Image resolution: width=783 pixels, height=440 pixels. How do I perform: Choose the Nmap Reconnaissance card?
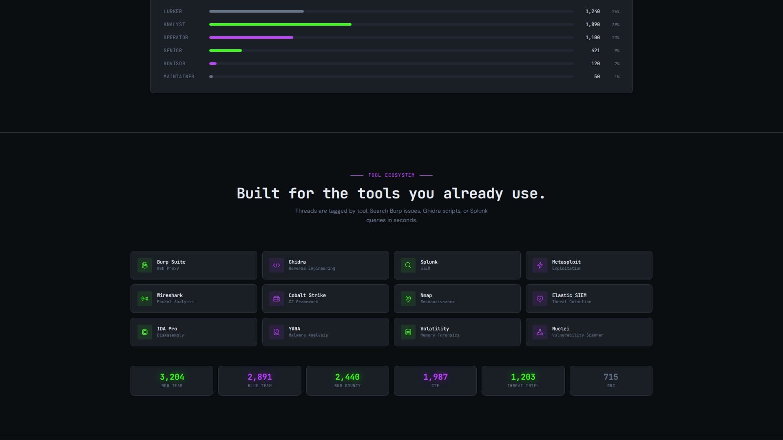pos(457,299)
